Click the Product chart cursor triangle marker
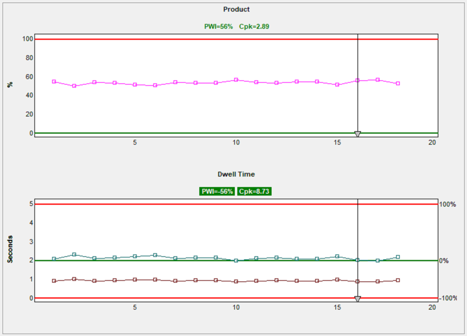This screenshot has width=467, height=336. coord(358,134)
